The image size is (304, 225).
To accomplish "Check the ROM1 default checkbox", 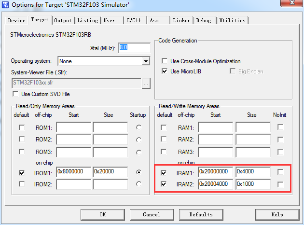I will (x=22, y=127).
